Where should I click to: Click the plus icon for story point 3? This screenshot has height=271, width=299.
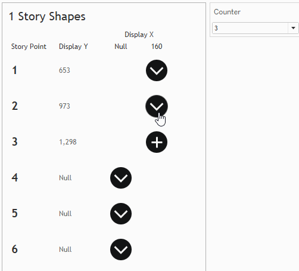click(157, 142)
